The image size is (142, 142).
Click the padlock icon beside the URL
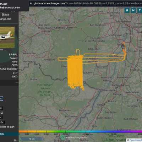point(31,4)
